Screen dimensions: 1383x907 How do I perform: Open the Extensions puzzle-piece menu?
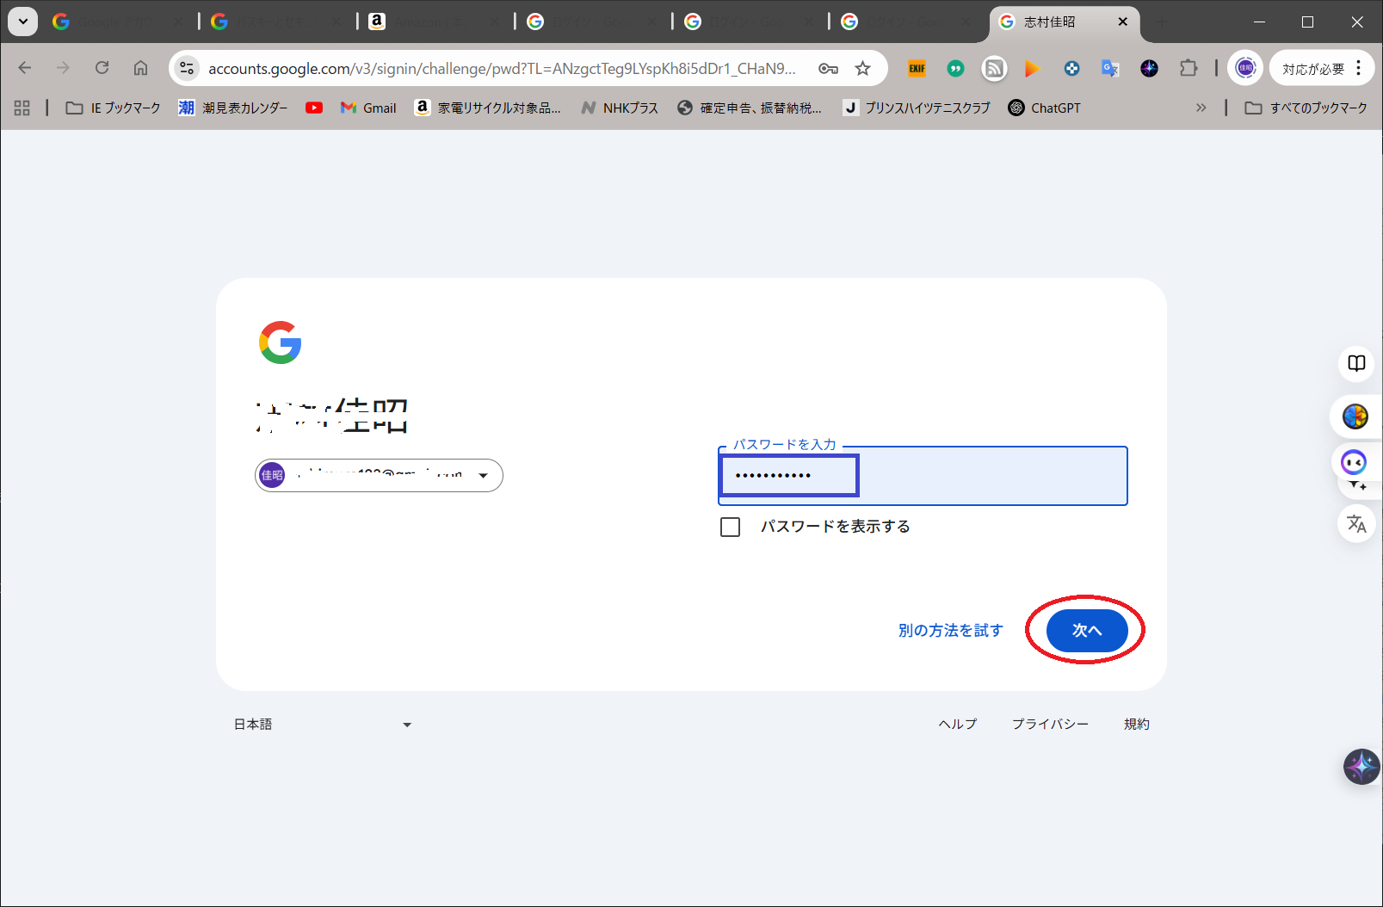[x=1189, y=69]
